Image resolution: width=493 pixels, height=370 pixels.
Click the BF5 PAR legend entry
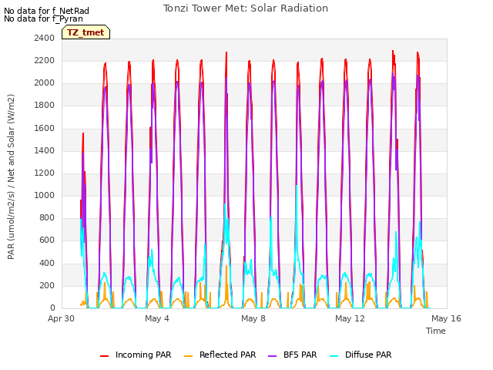pyautogui.click(x=293, y=355)
